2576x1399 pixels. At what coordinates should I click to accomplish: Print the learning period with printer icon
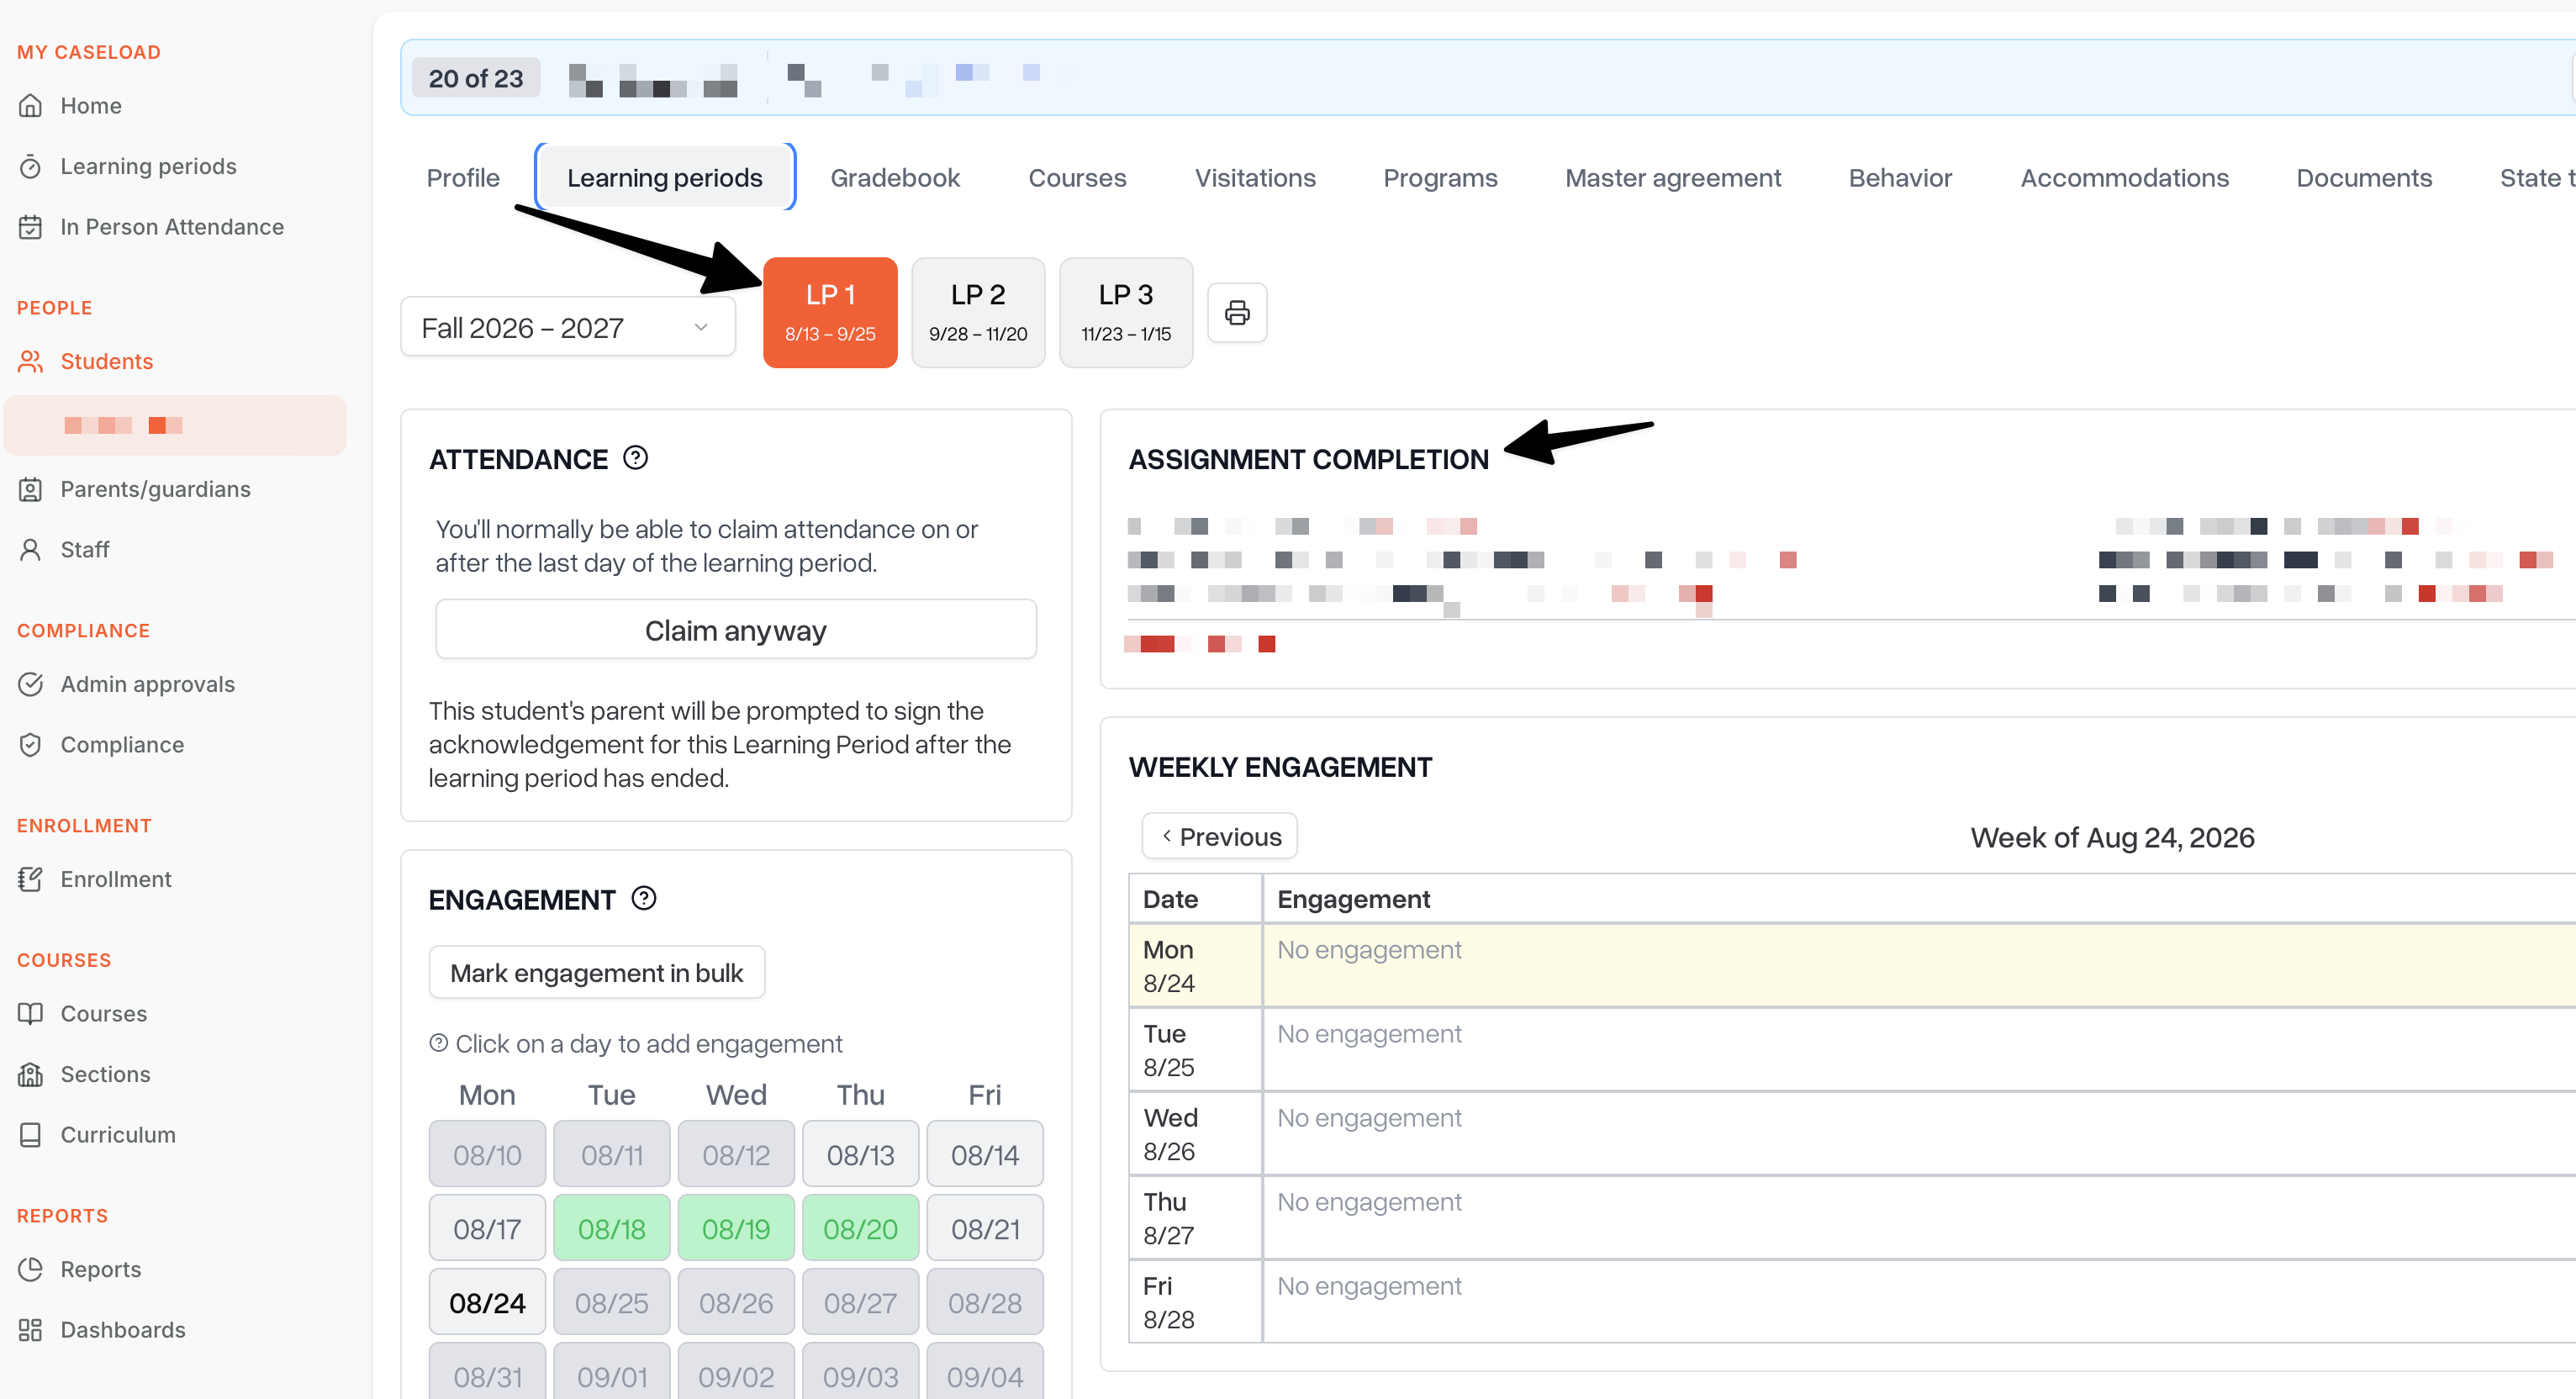(1237, 313)
